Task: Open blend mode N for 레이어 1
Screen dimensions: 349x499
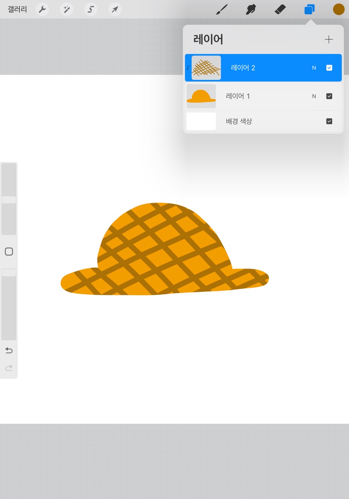Action: pos(314,96)
